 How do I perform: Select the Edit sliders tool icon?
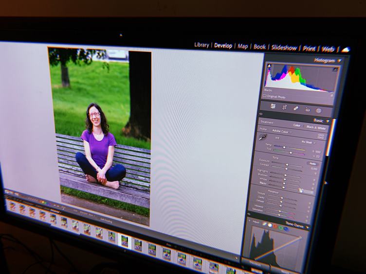click(273, 106)
